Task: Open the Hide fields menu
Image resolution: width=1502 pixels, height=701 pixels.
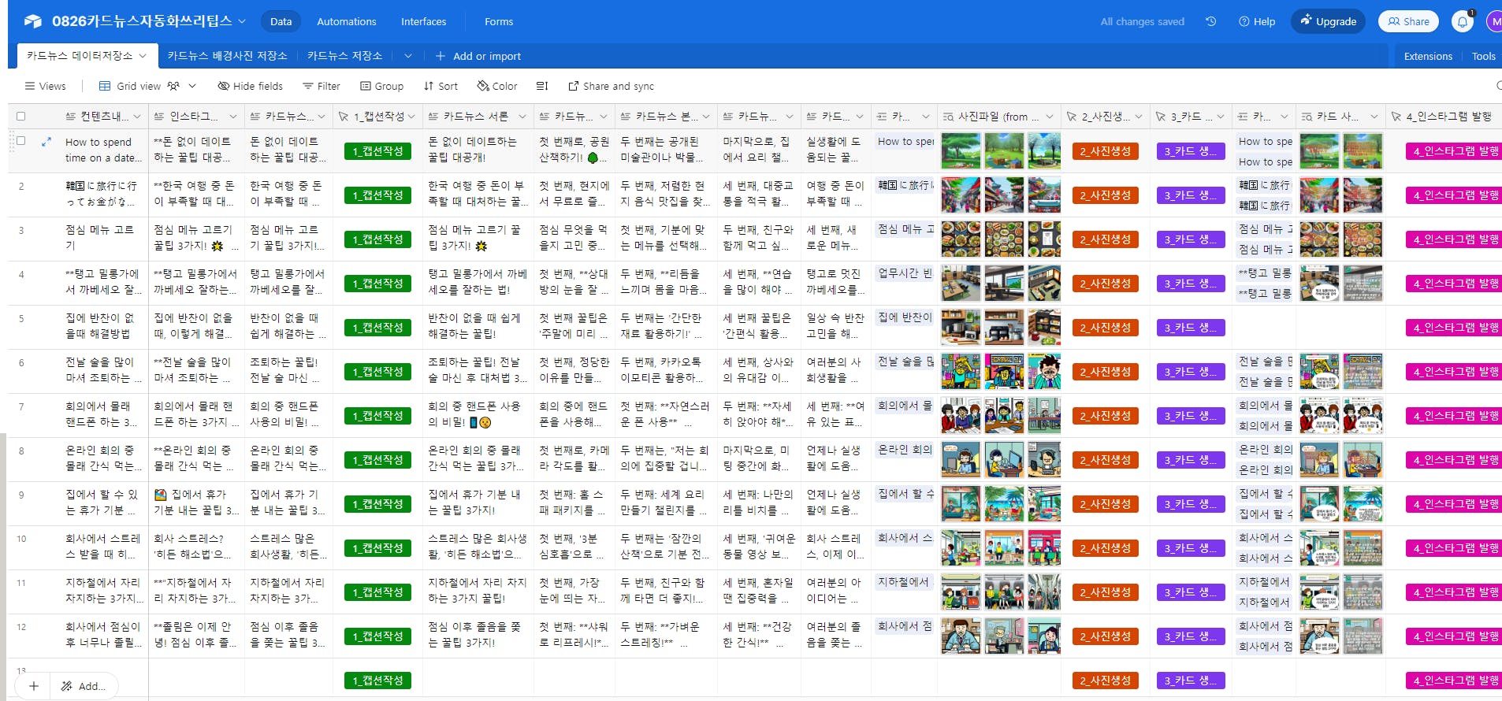Action: click(x=250, y=86)
